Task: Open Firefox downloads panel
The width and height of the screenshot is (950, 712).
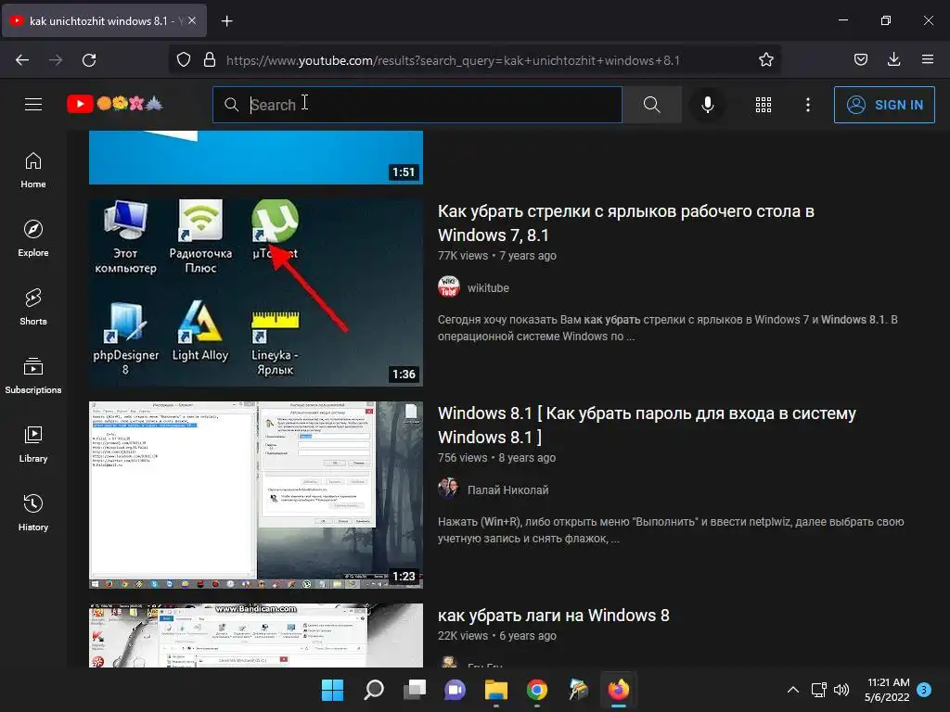Action: [893, 60]
